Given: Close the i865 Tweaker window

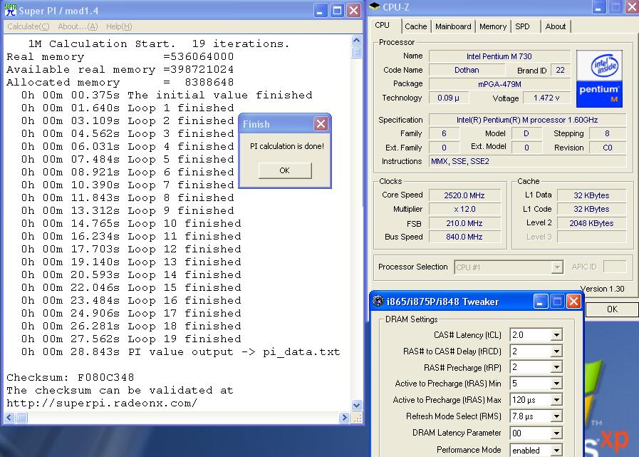Looking at the screenshot, I should (573, 302).
